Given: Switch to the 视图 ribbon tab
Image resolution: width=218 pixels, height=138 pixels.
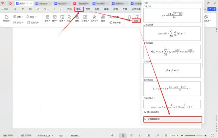Looking at the screenshot, I should pyautogui.click(x=116, y=9).
